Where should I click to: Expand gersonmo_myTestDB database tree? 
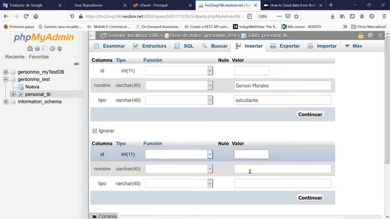[x=5, y=72]
